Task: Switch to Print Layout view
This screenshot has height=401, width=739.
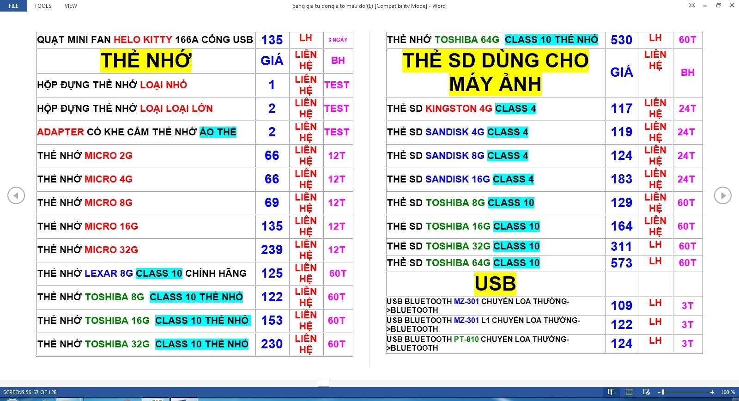Action: click(629, 392)
